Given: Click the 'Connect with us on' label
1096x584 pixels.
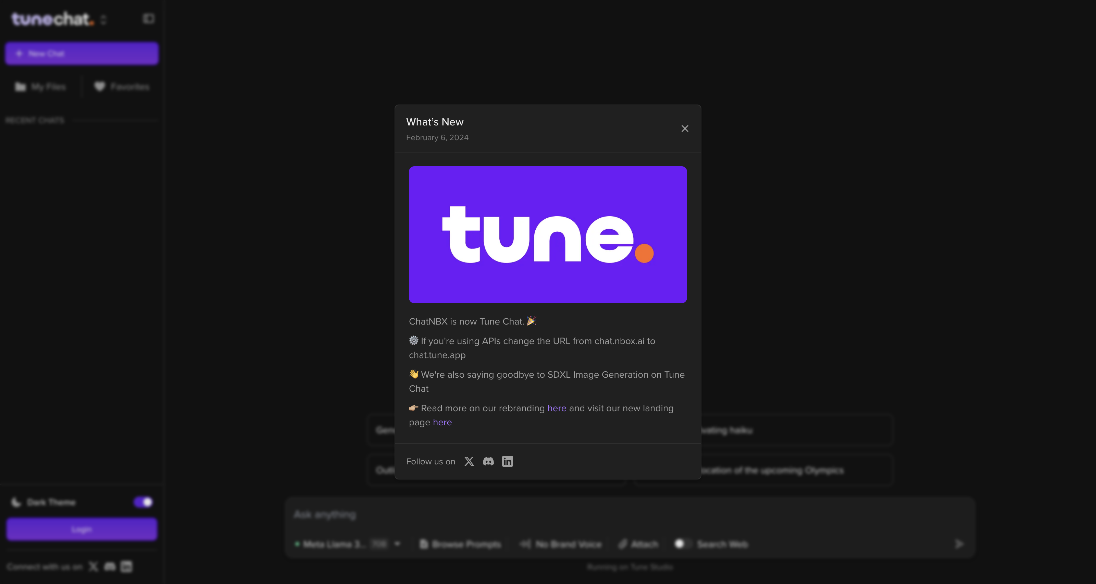Looking at the screenshot, I should pos(45,567).
